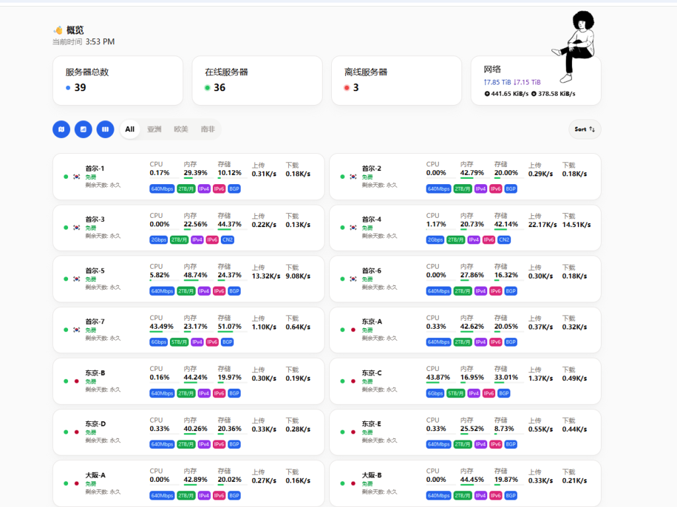Click the chart view icon button
677x507 pixels.
[x=83, y=129]
